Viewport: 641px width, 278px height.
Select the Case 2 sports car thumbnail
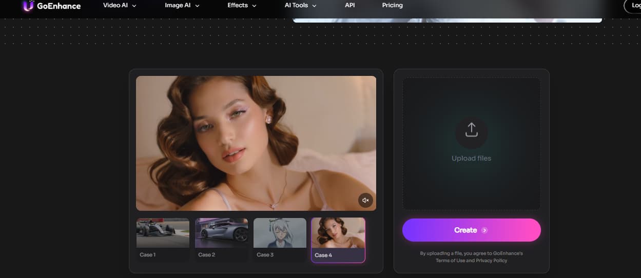point(221,240)
